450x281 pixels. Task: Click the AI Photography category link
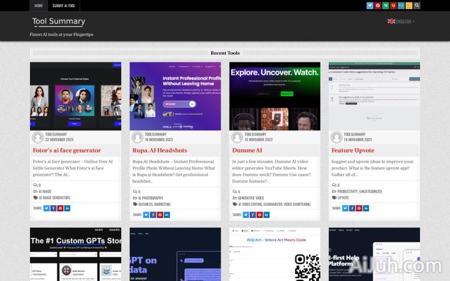click(x=151, y=198)
